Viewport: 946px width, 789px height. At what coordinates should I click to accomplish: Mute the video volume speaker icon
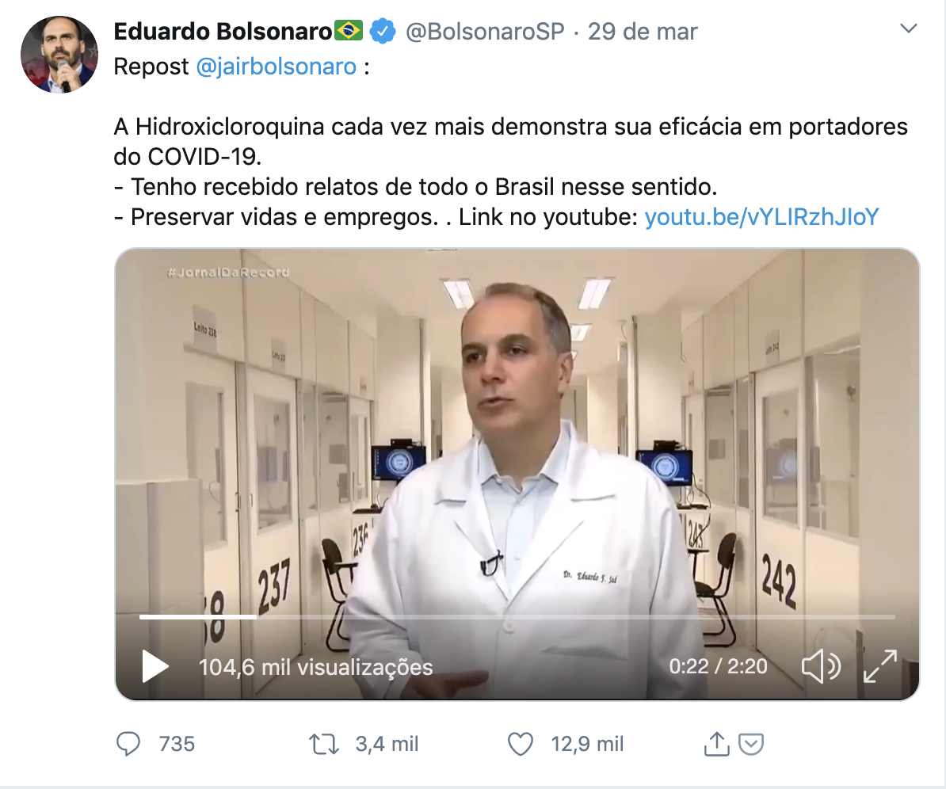[821, 666]
